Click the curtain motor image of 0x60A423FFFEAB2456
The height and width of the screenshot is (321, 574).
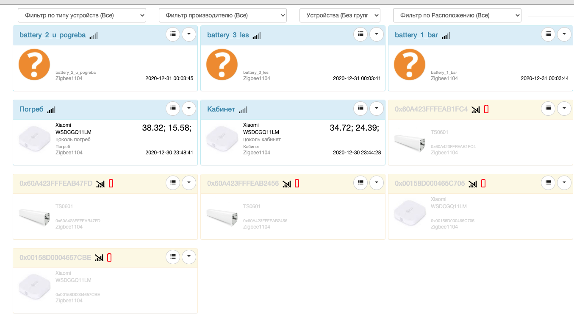coord(222,217)
